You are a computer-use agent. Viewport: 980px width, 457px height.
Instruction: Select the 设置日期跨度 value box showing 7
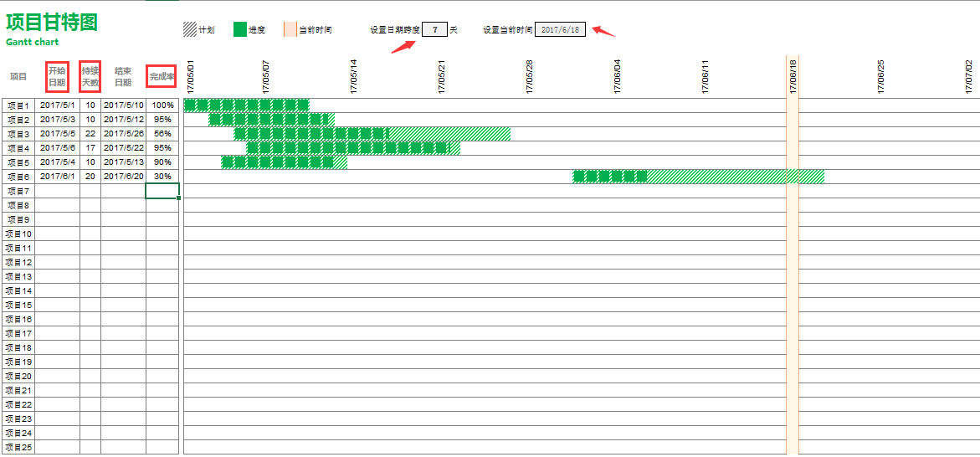coord(434,29)
